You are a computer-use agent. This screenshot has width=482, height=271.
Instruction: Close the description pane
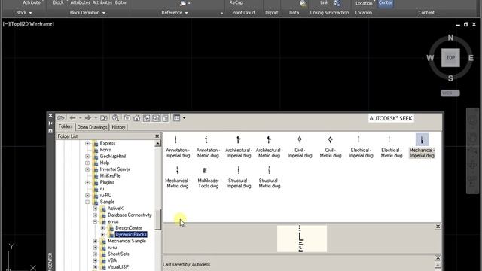438,257
